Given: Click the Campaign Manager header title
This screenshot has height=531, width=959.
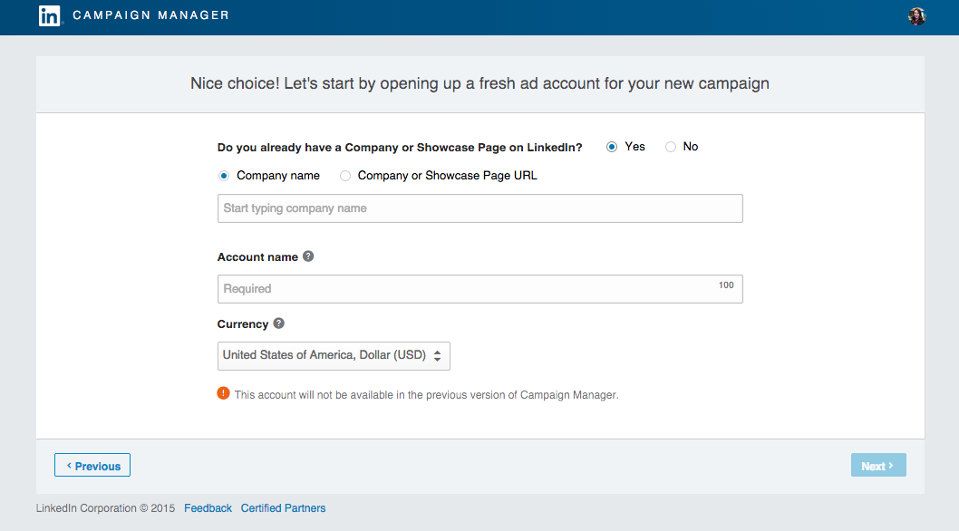Looking at the screenshot, I should pos(150,15).
